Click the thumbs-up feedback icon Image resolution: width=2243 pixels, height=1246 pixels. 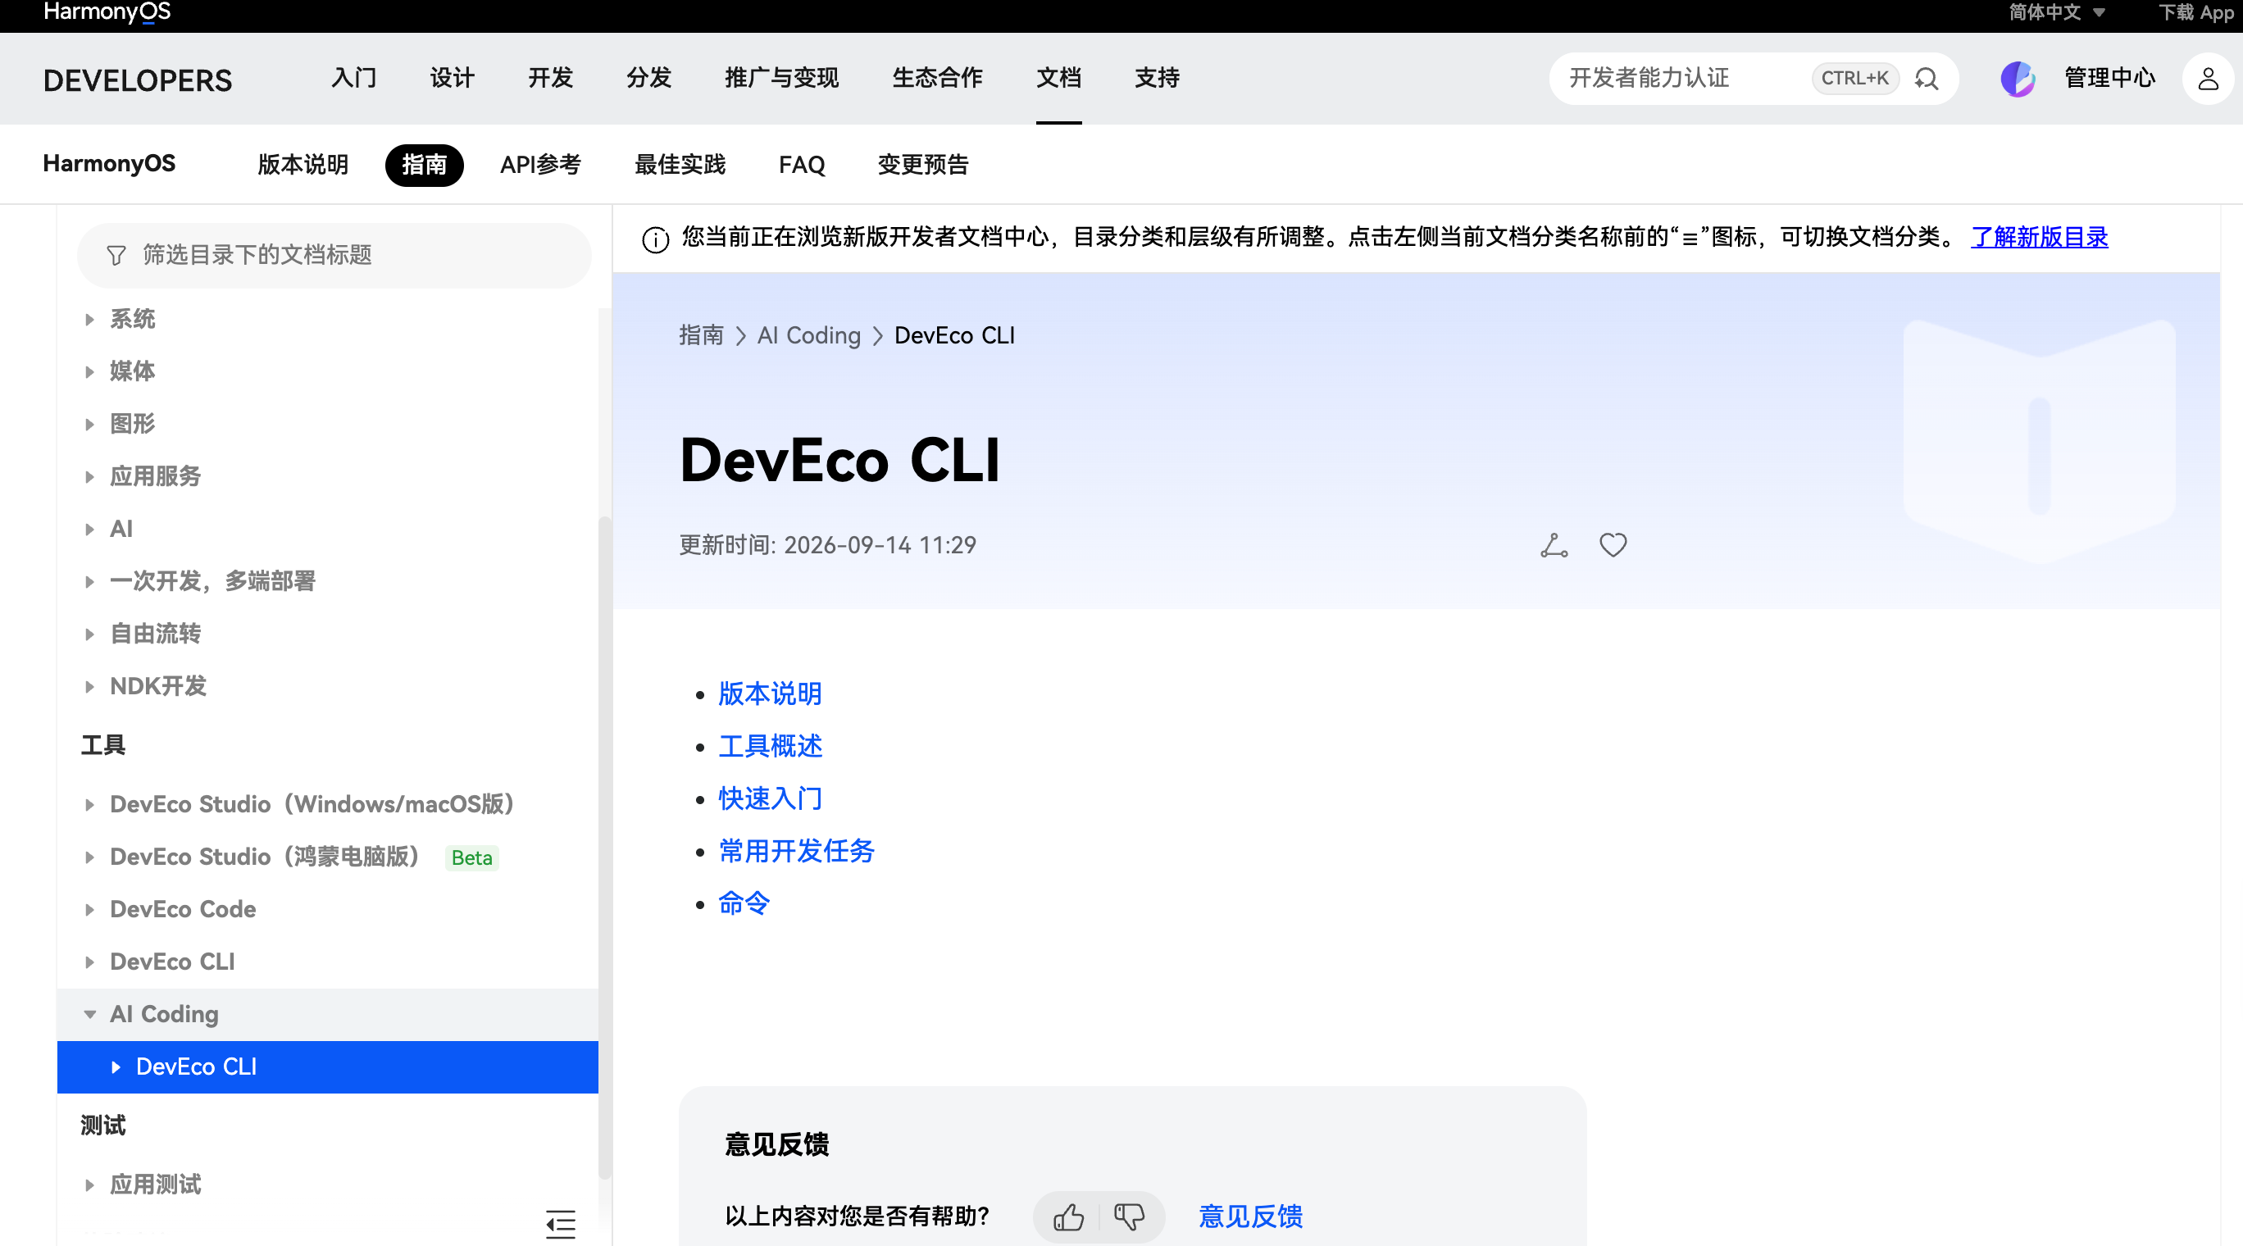coord(1068,1216)
